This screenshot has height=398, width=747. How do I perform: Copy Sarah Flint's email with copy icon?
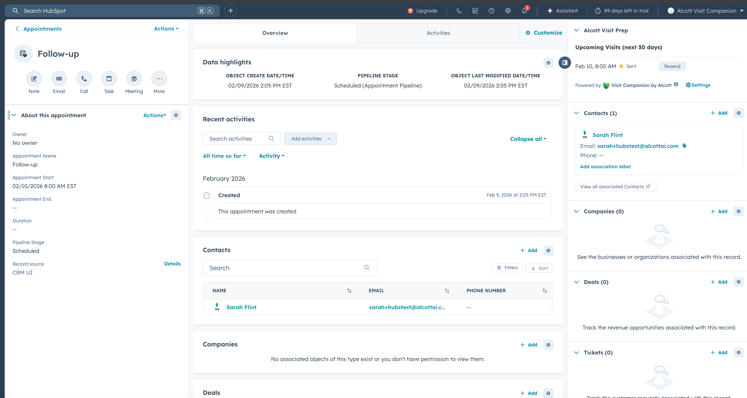[x=684, y=146]
